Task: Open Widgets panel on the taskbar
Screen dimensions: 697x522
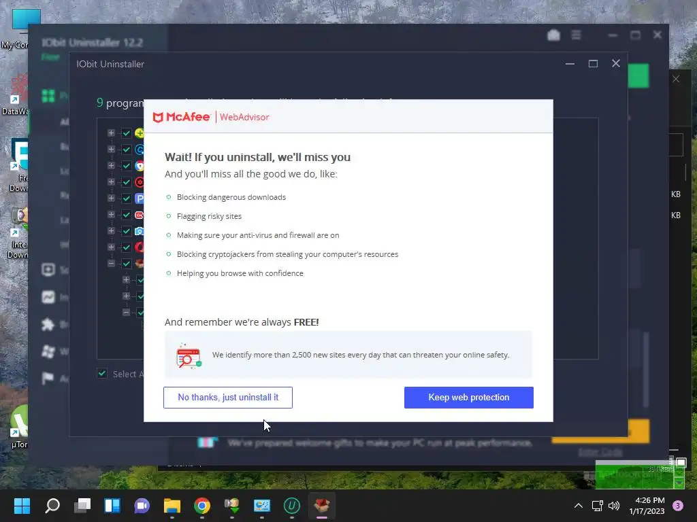Action: (x=112, y=505)
